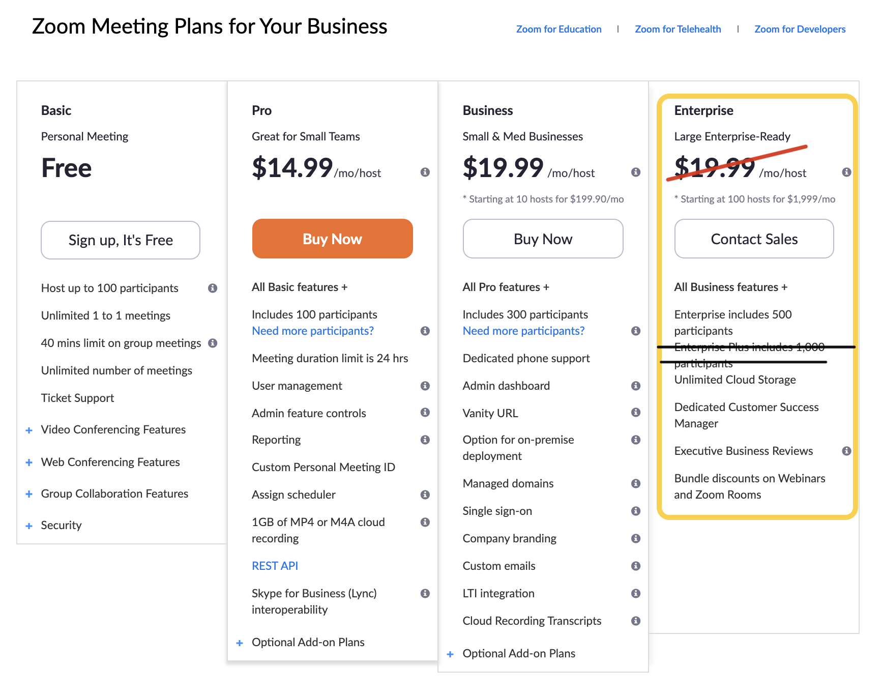882x694 pixels.
Task: Click info icon beside Pro $14.99 price
Action: (x=425, y=172)
